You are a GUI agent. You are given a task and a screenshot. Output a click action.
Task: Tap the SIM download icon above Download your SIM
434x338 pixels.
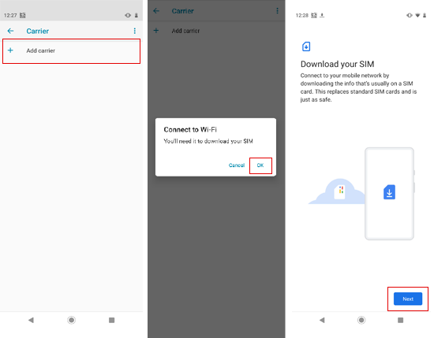click(x=306, y=46)
